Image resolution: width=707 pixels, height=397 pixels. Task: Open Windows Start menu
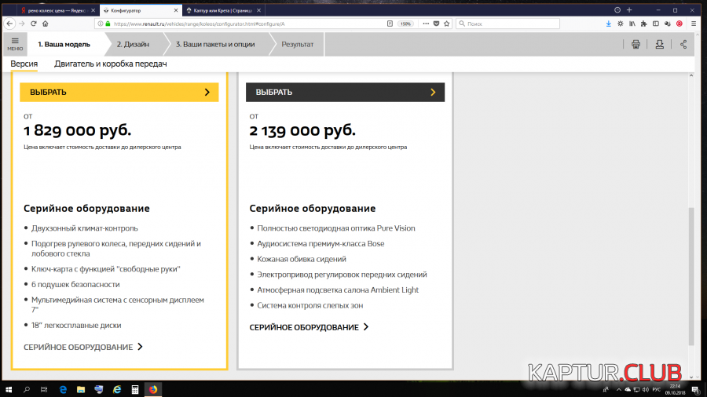pos(9,389)
